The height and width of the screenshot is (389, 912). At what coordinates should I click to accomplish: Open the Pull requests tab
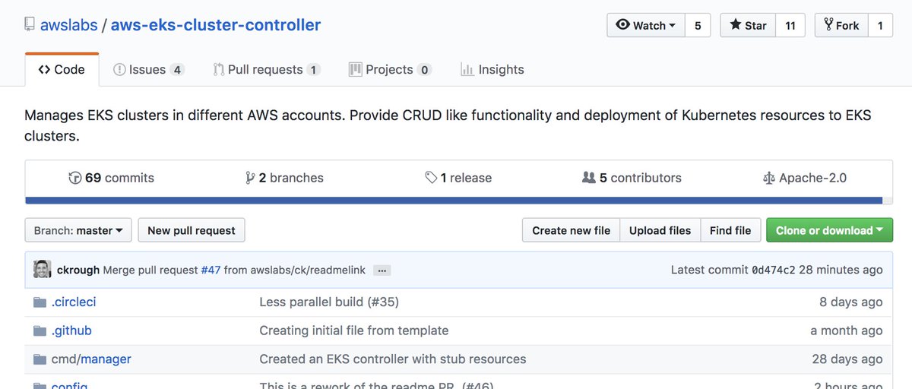coord(267,69)
